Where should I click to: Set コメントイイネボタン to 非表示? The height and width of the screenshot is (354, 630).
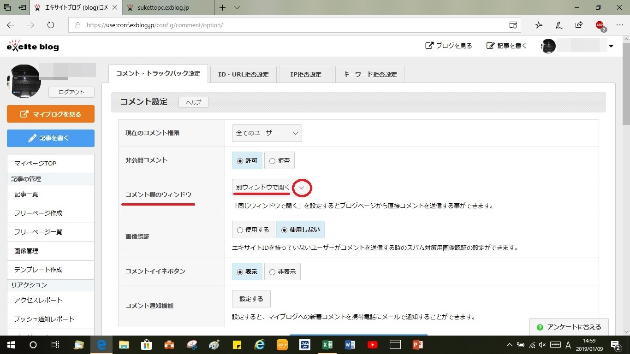[x=282, y=271]
